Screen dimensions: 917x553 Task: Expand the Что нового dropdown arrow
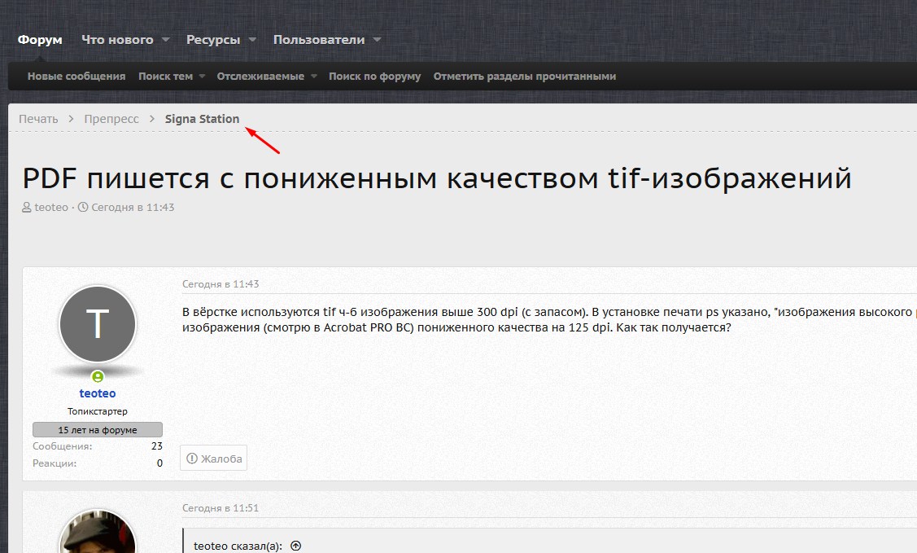(165, 40)
